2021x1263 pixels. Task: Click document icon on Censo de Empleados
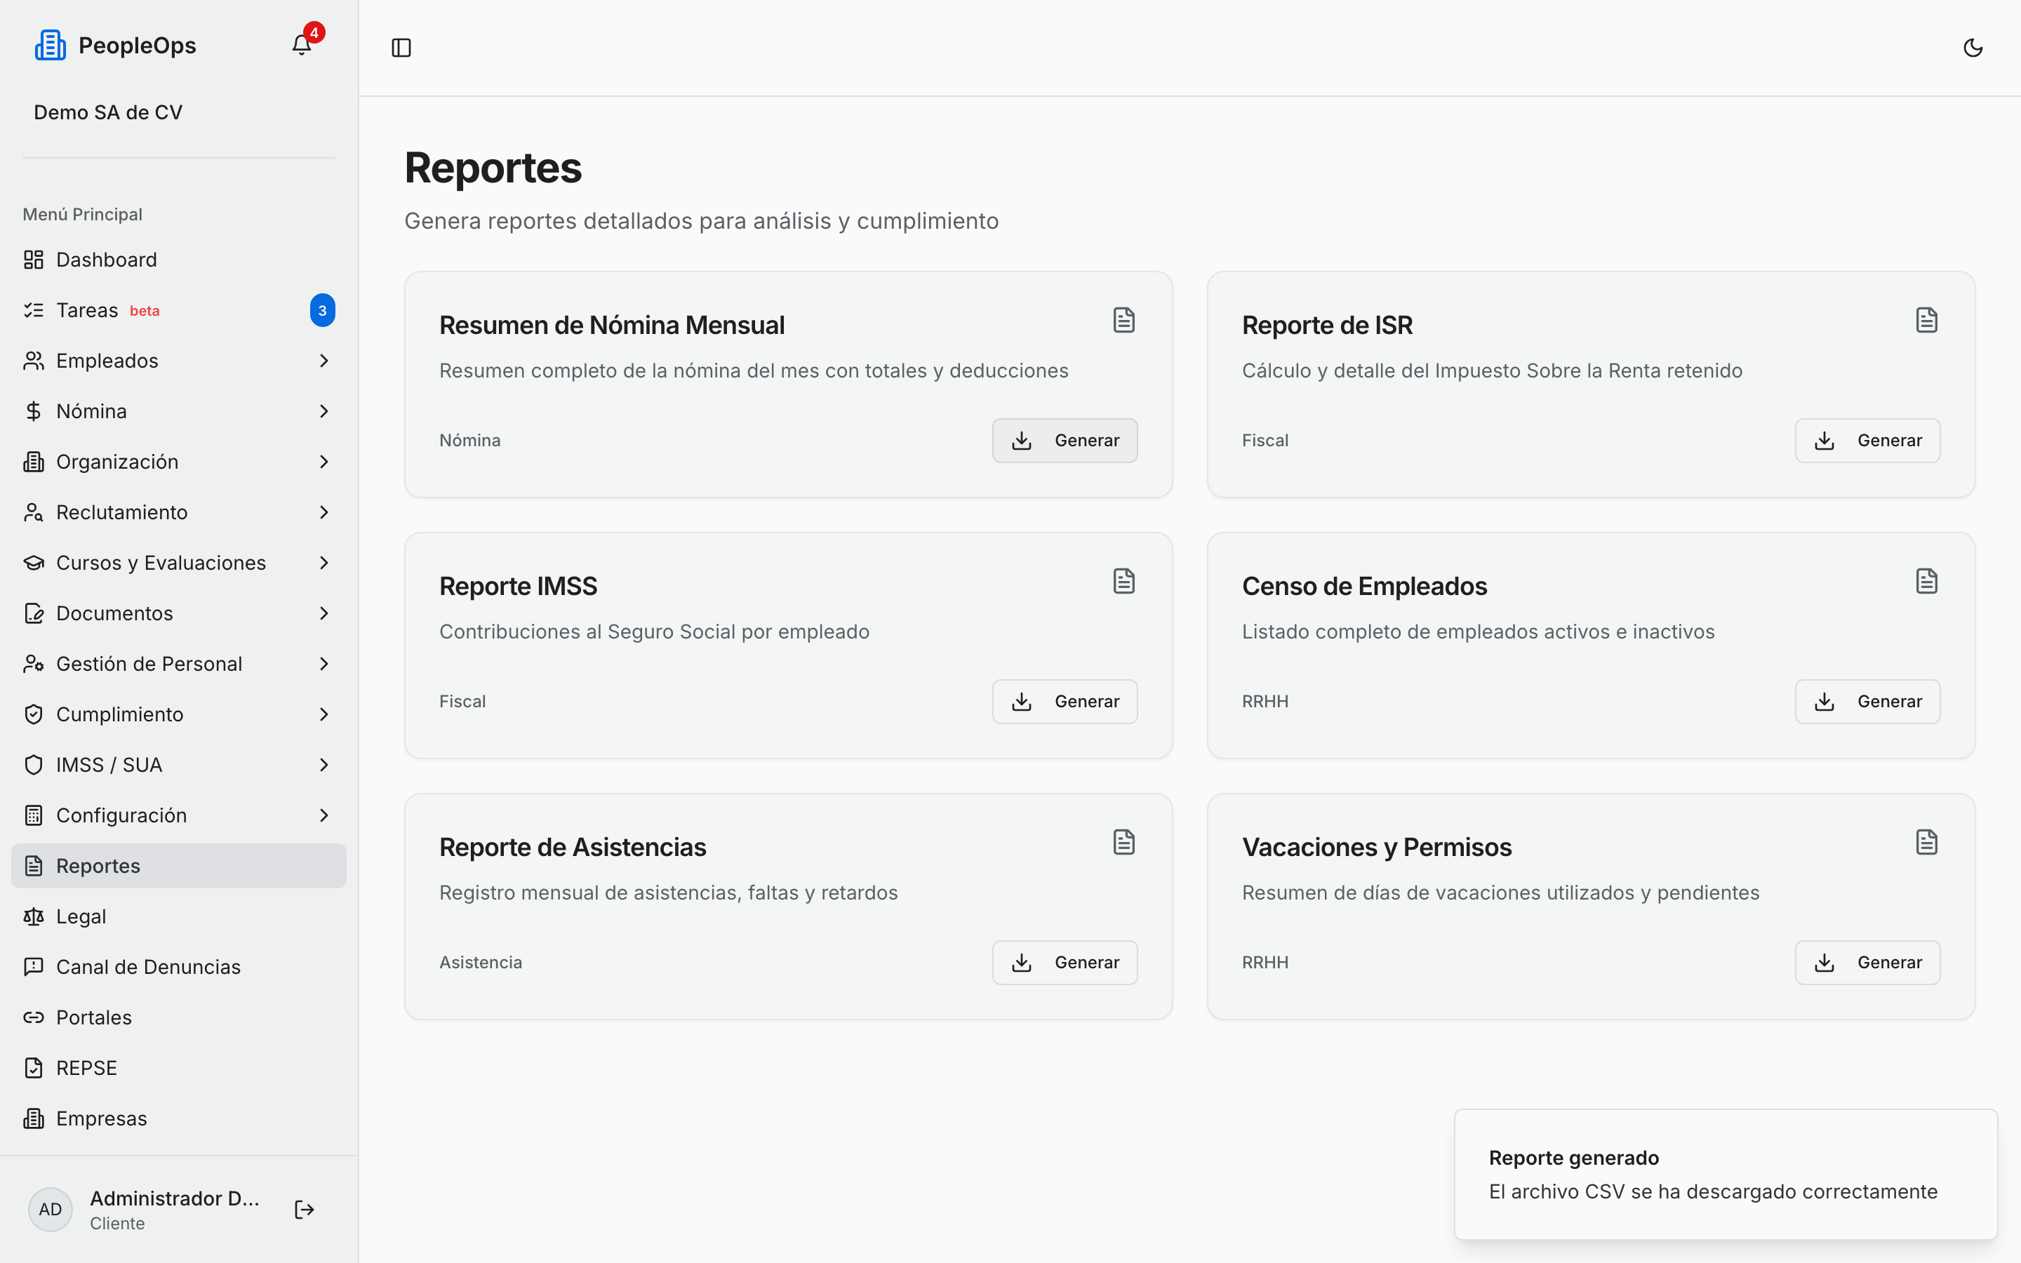coord(1927,582)
